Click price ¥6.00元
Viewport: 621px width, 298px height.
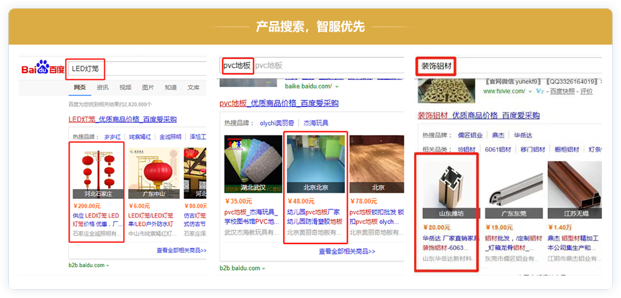139,206
